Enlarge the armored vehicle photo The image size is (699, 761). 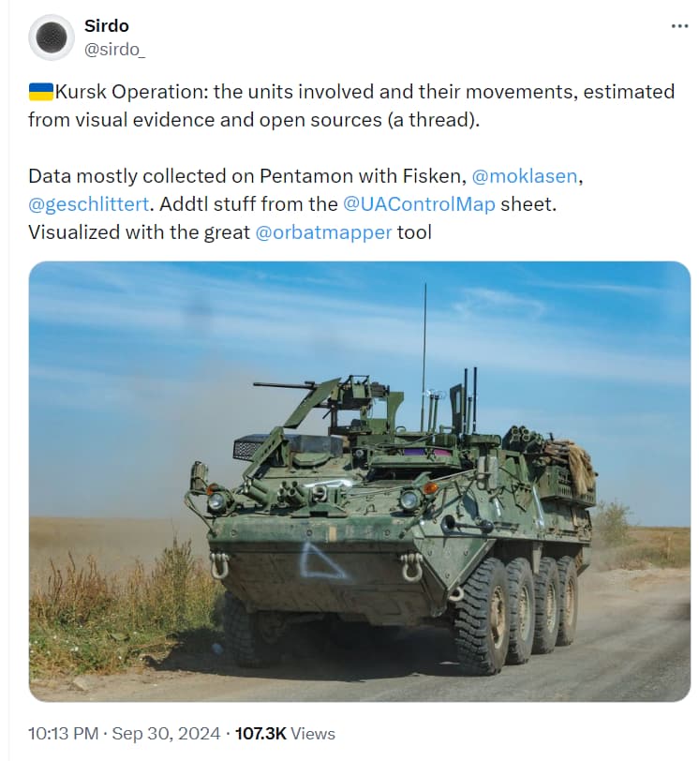tap(360, 481)
